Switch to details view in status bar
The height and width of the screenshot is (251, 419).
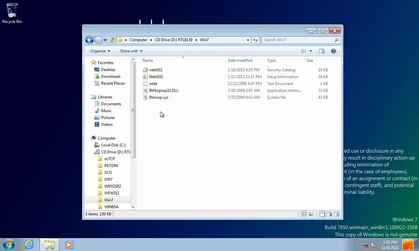304,214
